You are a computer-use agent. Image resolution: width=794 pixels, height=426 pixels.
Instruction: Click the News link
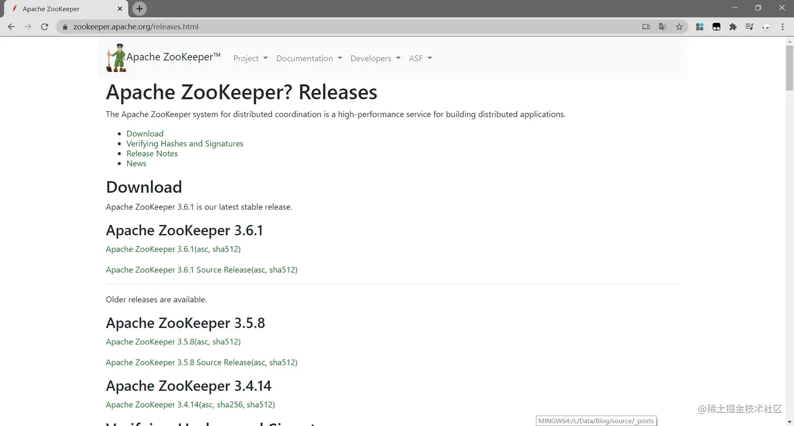click(137, 163)
